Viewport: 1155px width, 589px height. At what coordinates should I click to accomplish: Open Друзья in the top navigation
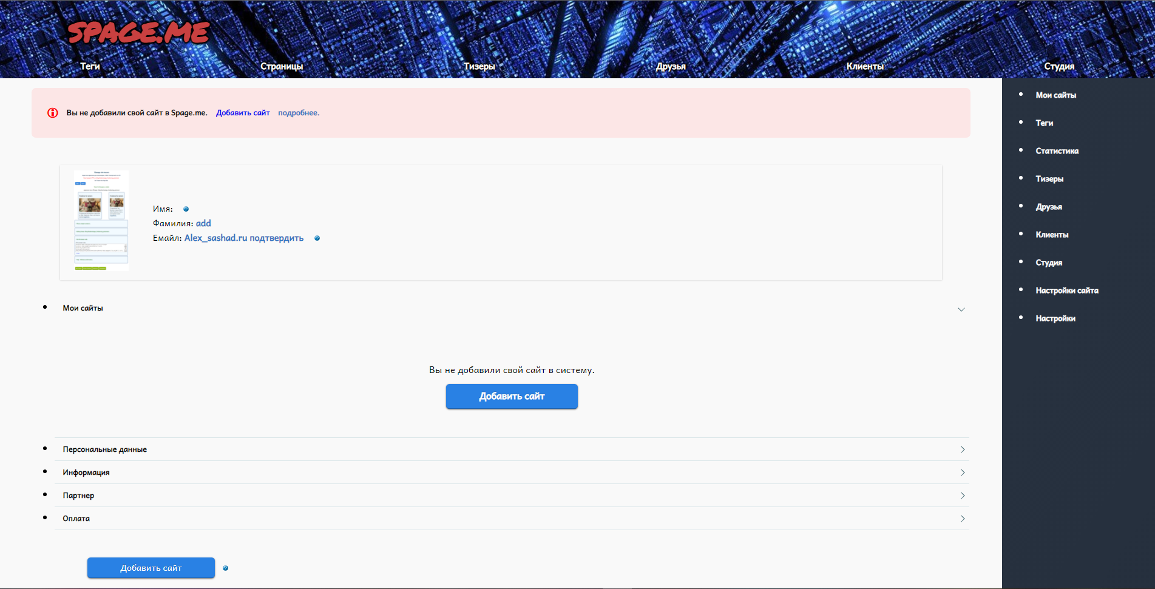671,66
